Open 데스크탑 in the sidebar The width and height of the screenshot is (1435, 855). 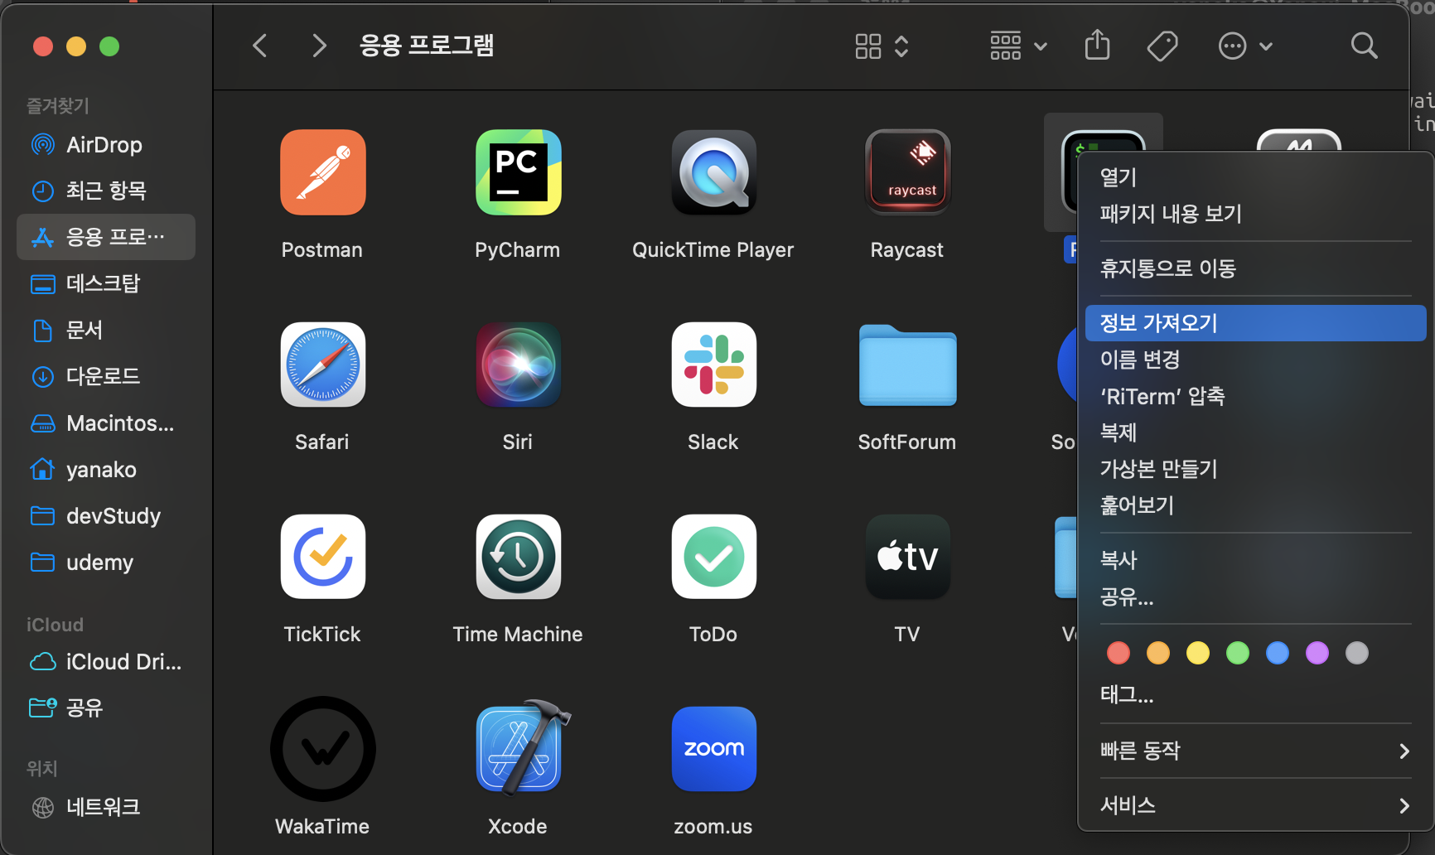106,284
